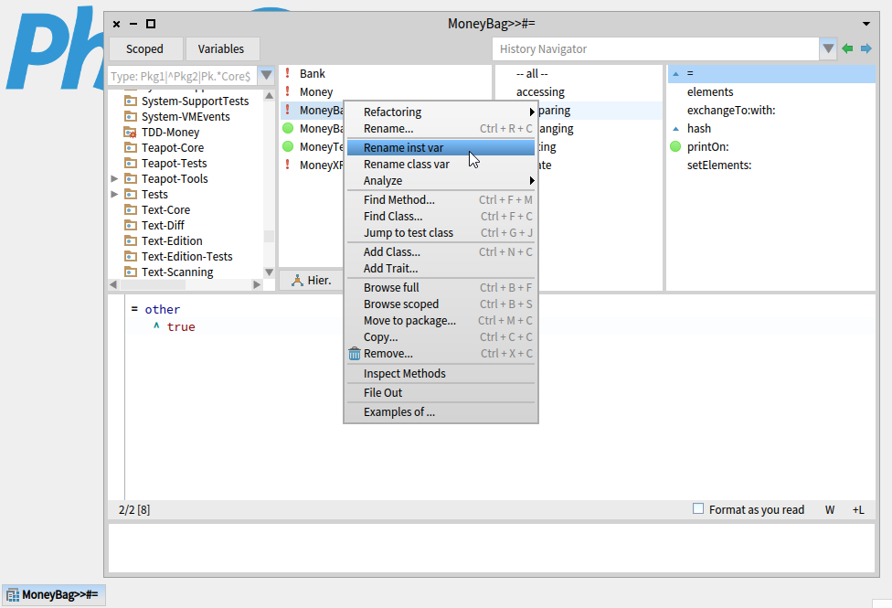The image size is (892, 608).
Task: Click the override arrow icon beside = method
Action: 675,74
